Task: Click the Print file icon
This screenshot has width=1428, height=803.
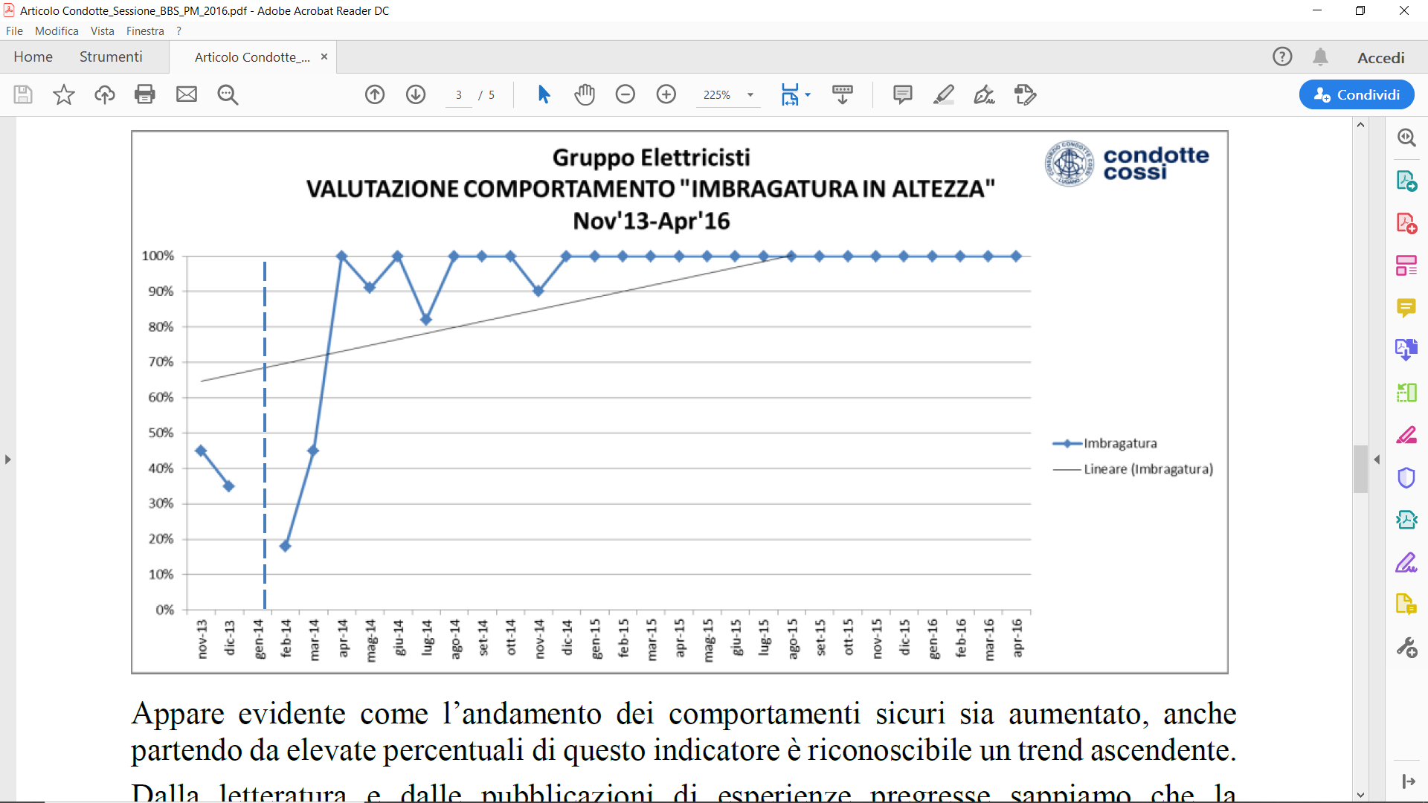Action: [145, 94]
